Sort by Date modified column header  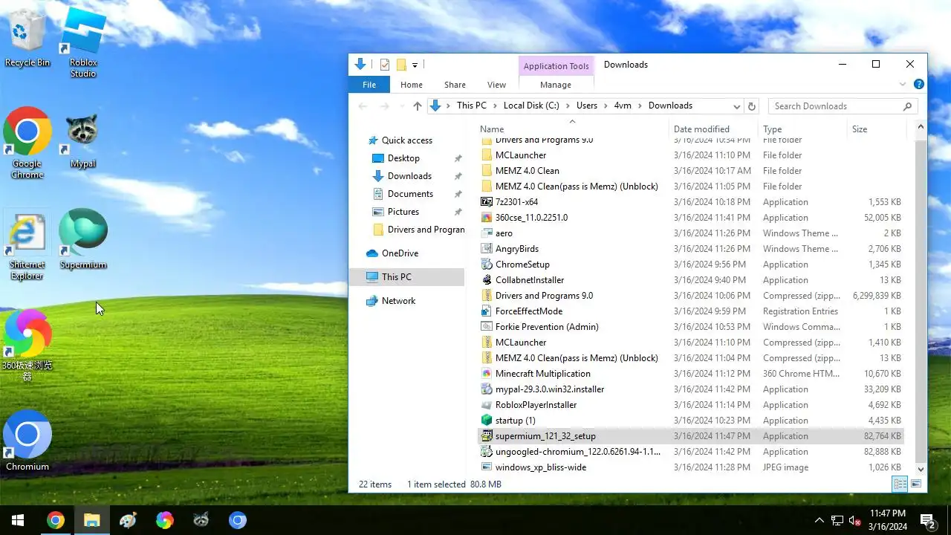point(713,129)
